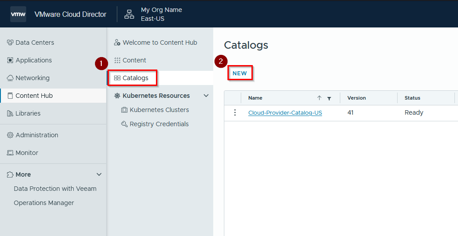458x236 pixels.
Task: Click the Applications icon in sidebar
Action: point(10,60)
